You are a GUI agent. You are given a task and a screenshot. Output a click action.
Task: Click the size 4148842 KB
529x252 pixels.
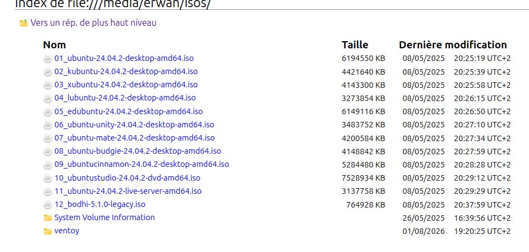[363, 152]
